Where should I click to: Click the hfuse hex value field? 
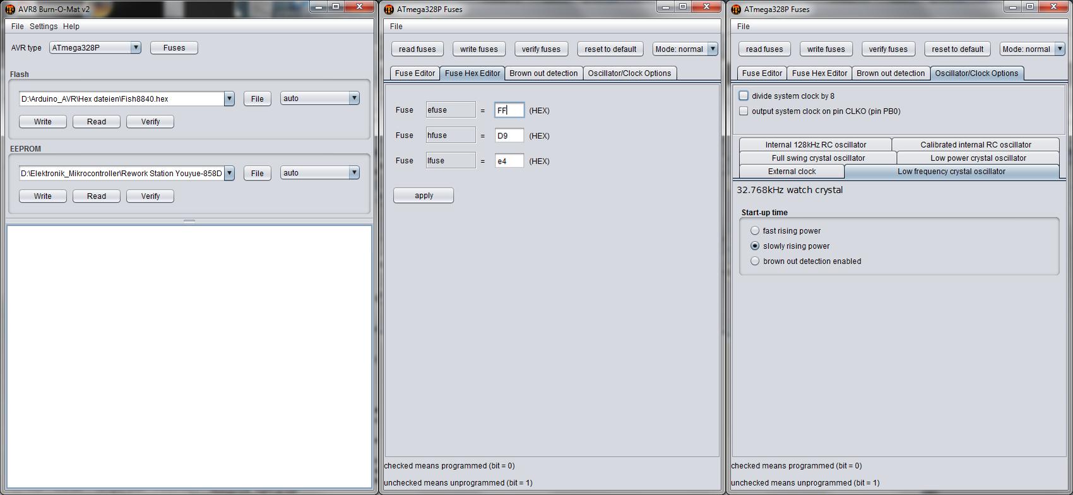[509, 135]
